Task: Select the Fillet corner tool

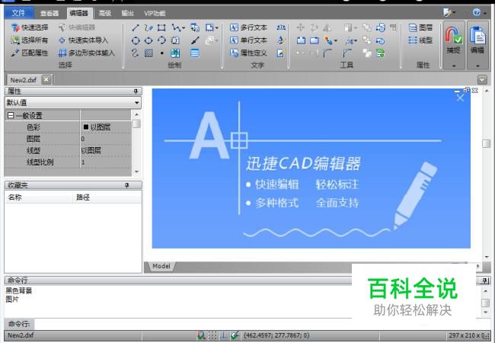Action: click(x=327, y=53)
